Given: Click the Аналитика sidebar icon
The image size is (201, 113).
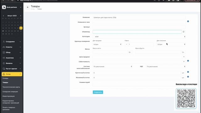Looking at the screenshot, I should (4, 58).
